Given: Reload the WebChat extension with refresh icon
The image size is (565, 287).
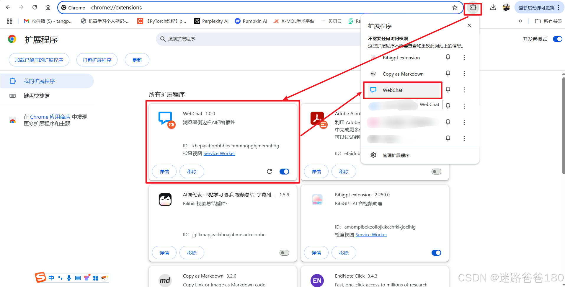Looking at the screenshot, I should tap(269, 172).
